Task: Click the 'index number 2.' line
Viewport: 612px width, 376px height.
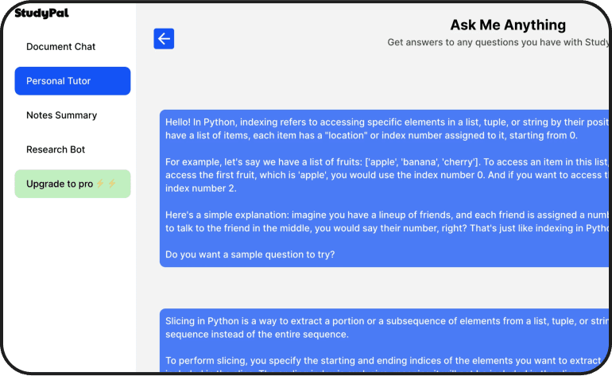Action: coord(200,188)
